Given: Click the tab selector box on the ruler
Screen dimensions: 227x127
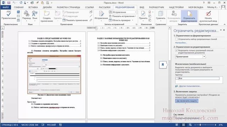Looking at the screenshot, I should 2,28.
